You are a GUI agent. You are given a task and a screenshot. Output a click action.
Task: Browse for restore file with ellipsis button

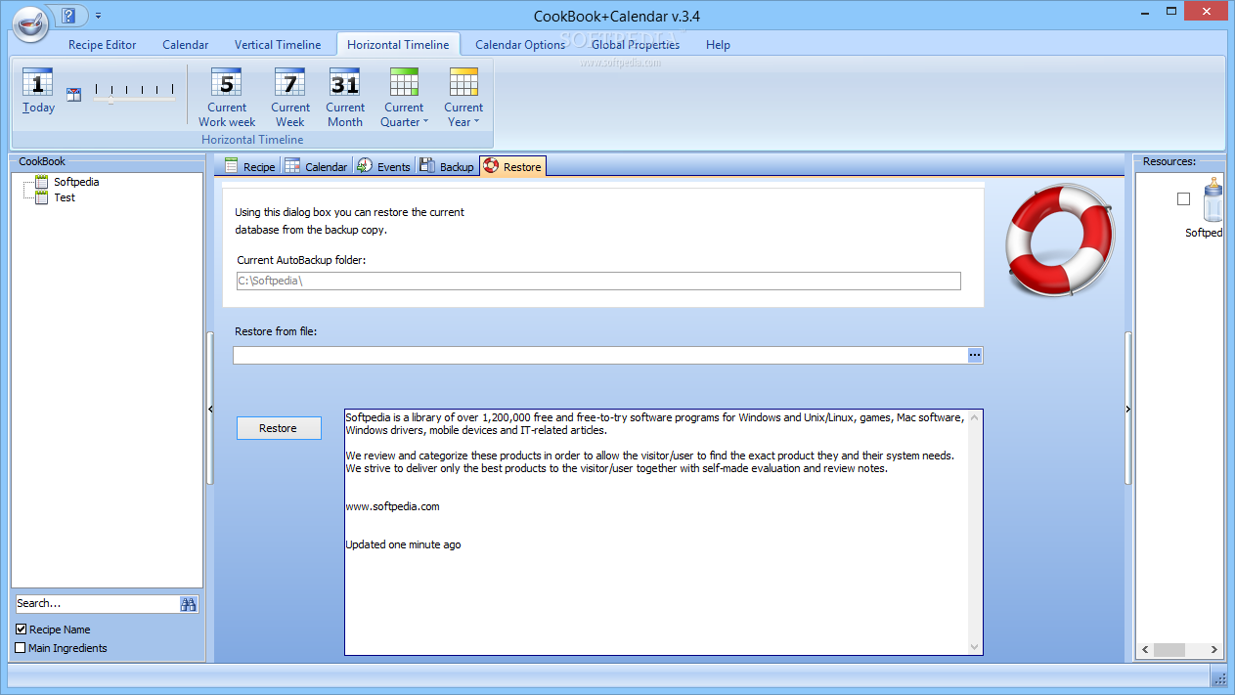tap(975, 356)
